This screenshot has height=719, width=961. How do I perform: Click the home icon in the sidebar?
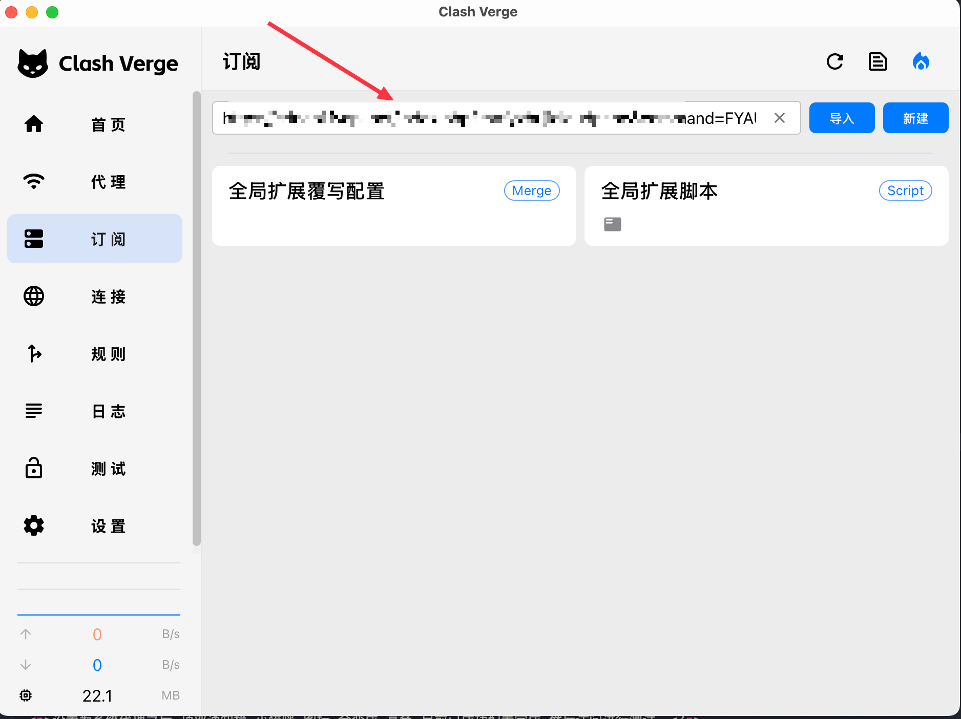pyautogui.click(x=34, y=124)
